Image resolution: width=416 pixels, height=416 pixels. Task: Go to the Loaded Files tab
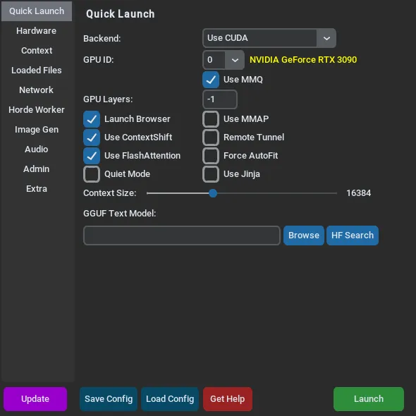point(37,71)
